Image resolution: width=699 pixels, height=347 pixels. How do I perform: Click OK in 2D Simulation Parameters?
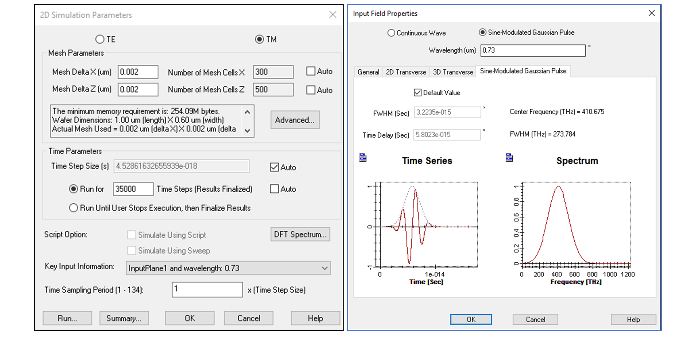[x=190, y=318]
